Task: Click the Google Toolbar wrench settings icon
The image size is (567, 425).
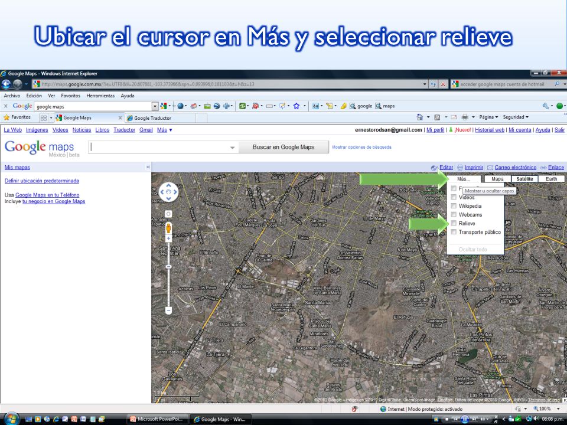Action: click(x=545, y=106)
